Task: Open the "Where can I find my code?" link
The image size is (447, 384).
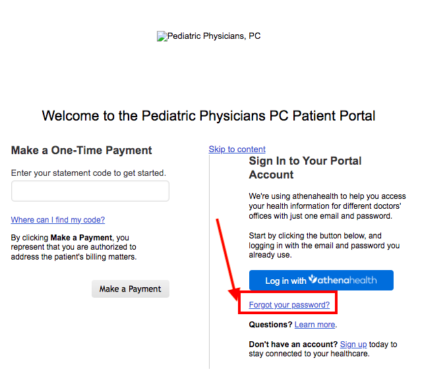Action: [58, 220]
